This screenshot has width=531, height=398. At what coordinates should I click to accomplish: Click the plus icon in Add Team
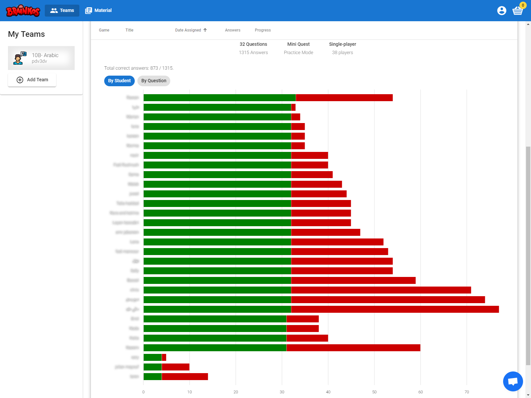[x=20, y=80]
